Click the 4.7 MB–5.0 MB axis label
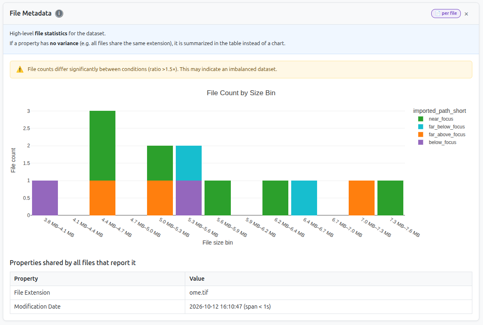This screenshot has width=483, height=325. point(145,227)
